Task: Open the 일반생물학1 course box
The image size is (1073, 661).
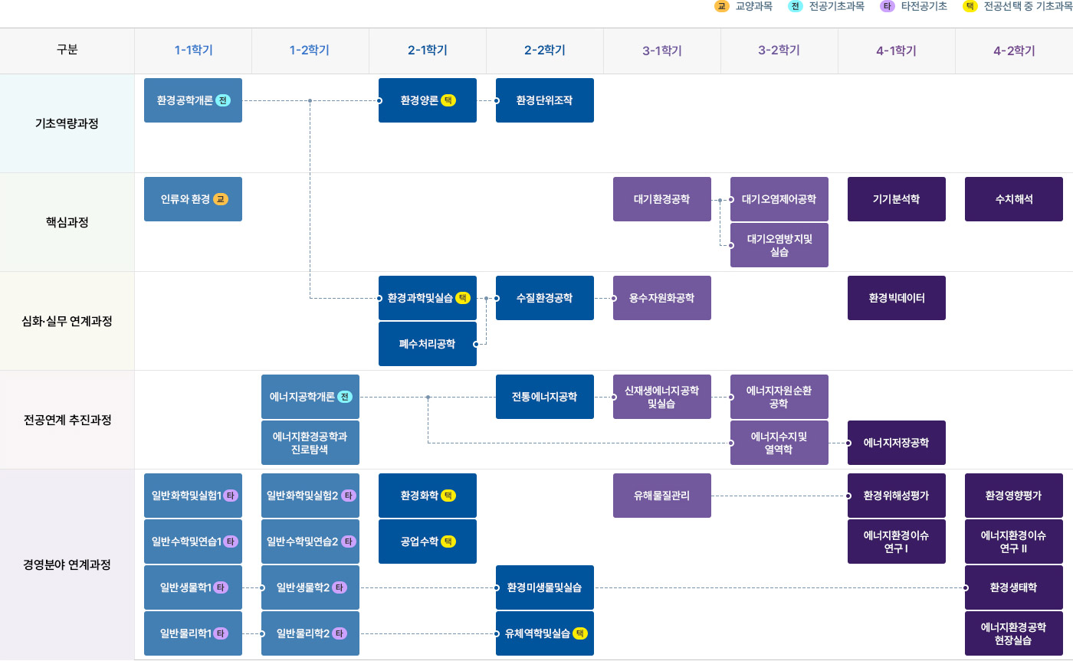Action: (193, 587)
